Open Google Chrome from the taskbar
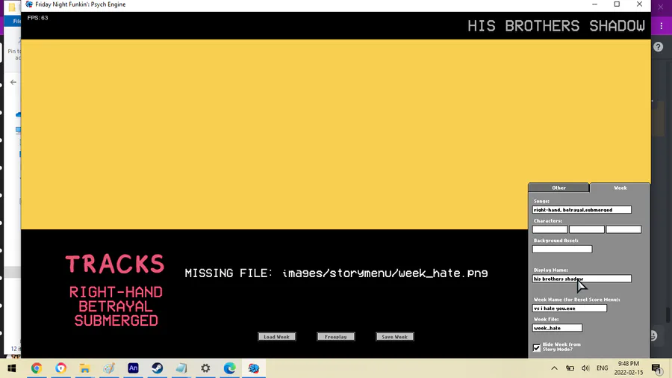 37,368
